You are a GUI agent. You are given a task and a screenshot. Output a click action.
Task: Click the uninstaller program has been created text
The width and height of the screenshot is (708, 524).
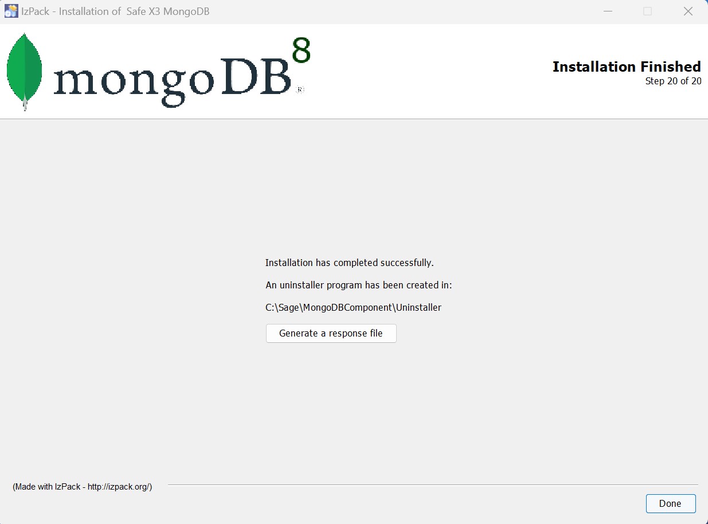click(x=358, y=285)
